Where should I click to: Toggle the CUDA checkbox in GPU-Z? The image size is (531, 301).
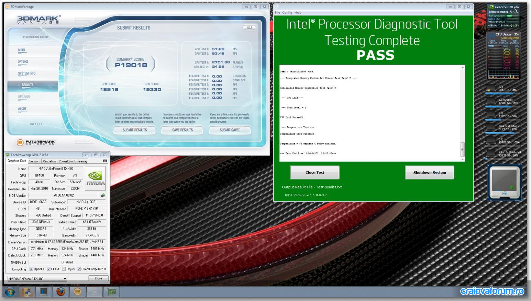pos(48,269)
